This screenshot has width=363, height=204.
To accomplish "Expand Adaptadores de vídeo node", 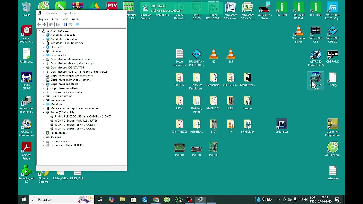I will (x=43, y=39).
